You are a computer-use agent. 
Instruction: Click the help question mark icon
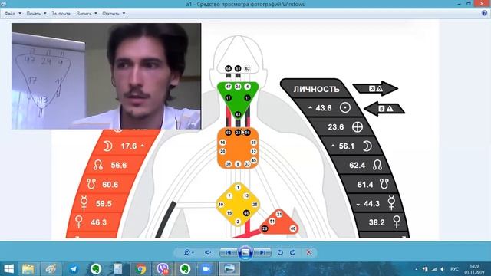[484, 13]
